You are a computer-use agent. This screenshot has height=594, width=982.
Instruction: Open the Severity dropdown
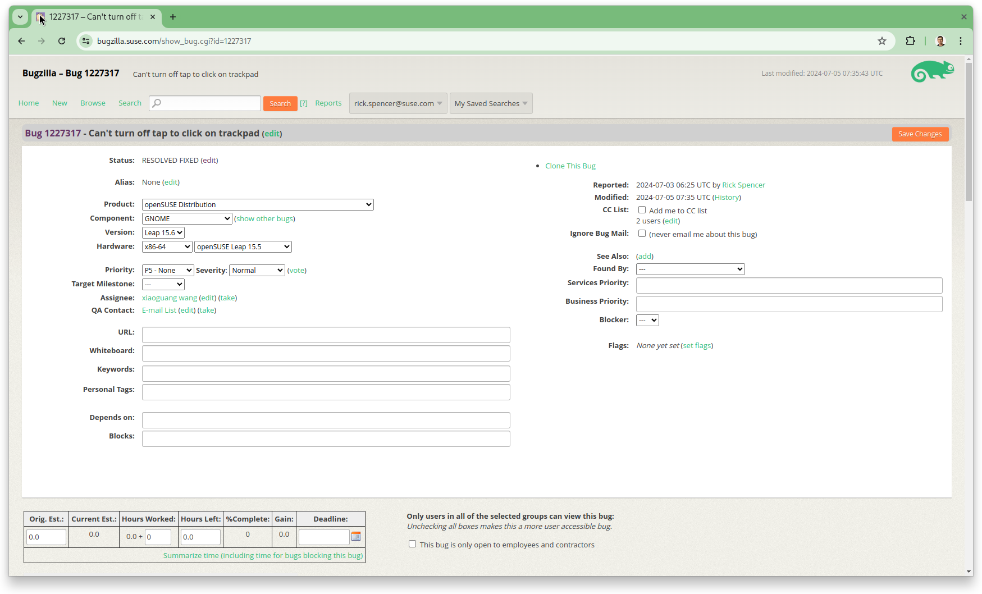[x=257, y=270]
